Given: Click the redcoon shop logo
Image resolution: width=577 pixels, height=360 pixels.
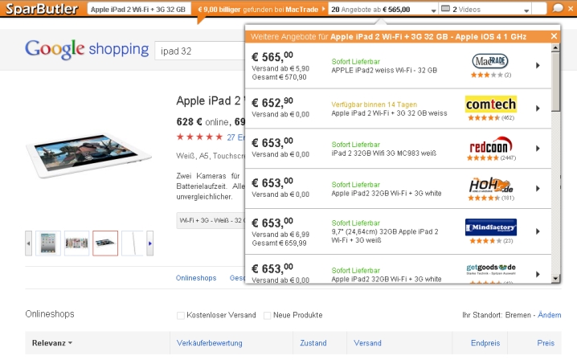Looking at the screenshot, I should [x=490, y=145].
